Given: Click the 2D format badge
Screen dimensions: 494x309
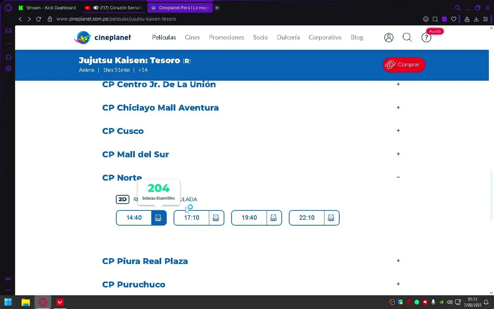Looking at the screenshot, I should (123, 199).
